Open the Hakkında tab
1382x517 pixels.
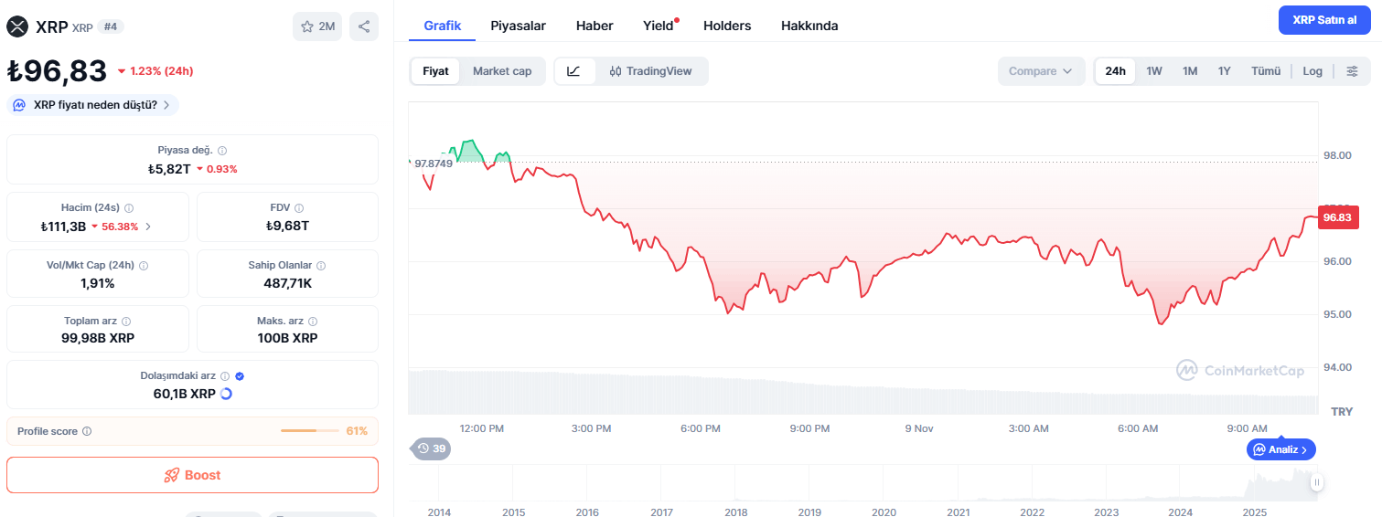(x=809, y=26)
